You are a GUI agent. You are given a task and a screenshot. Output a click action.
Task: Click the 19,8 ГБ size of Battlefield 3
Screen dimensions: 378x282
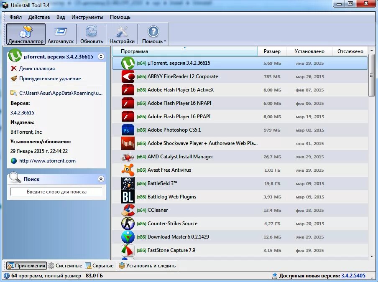pyautogui.click(x=272, y=183)
